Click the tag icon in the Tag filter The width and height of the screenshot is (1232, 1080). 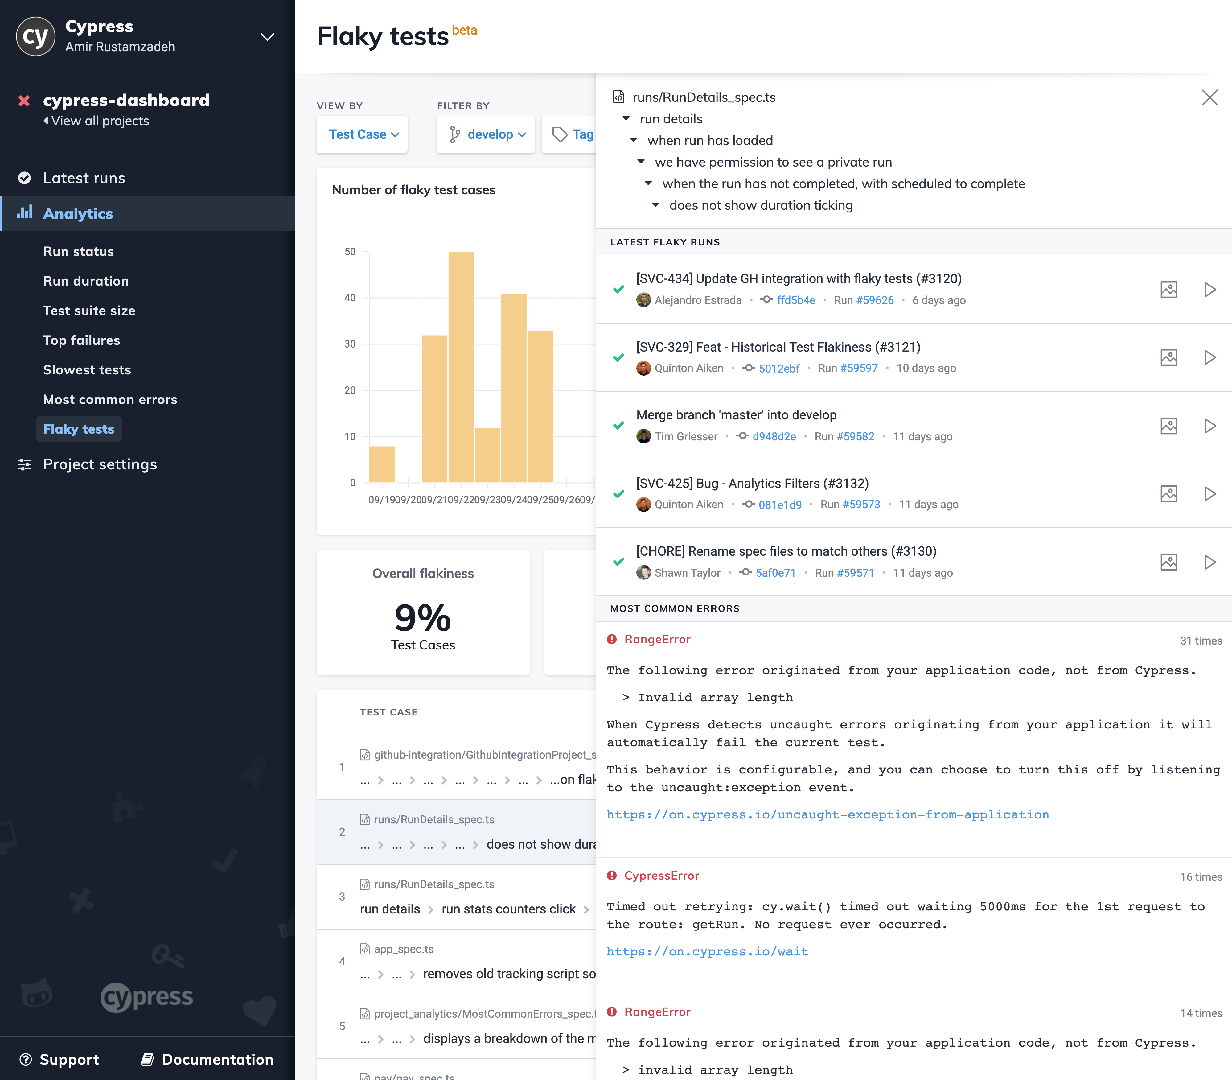560,134
